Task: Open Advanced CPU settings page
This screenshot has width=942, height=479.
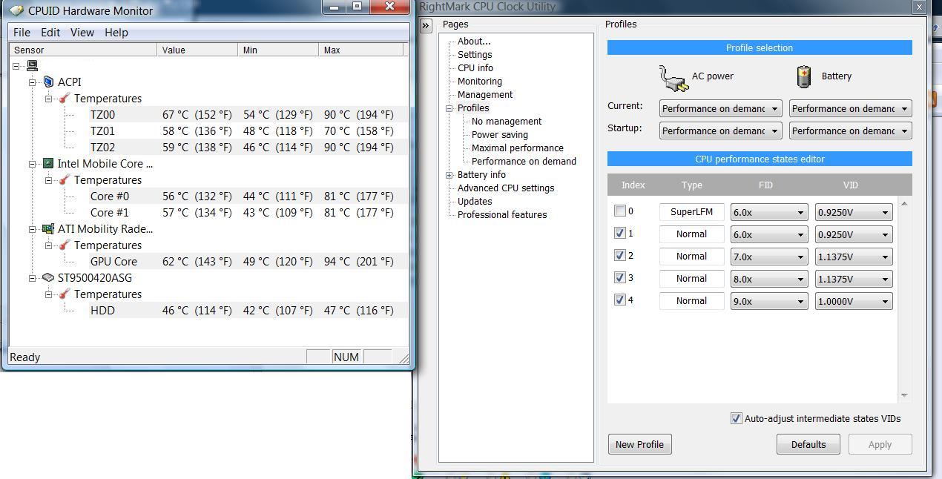Action: point(506,188)
